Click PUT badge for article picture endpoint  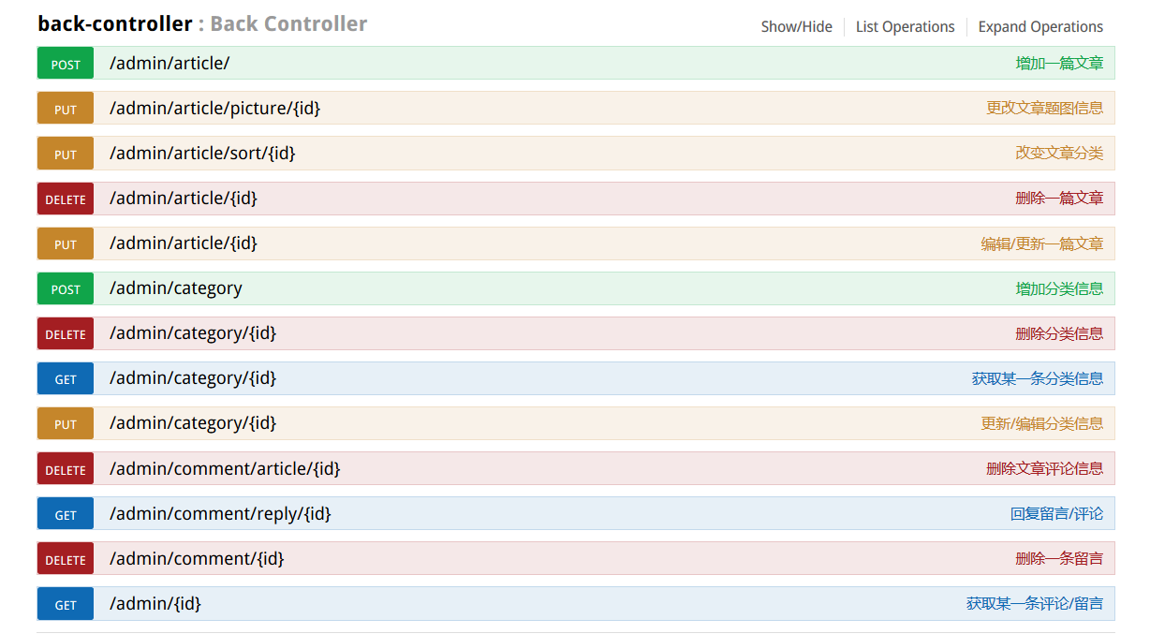[x=66, y=109]
